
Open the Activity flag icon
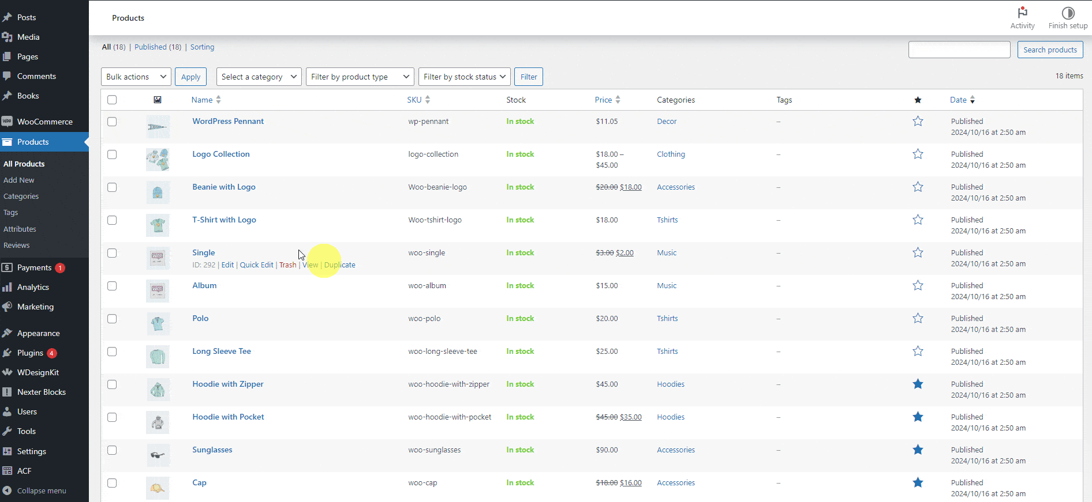click(1022, 13)
